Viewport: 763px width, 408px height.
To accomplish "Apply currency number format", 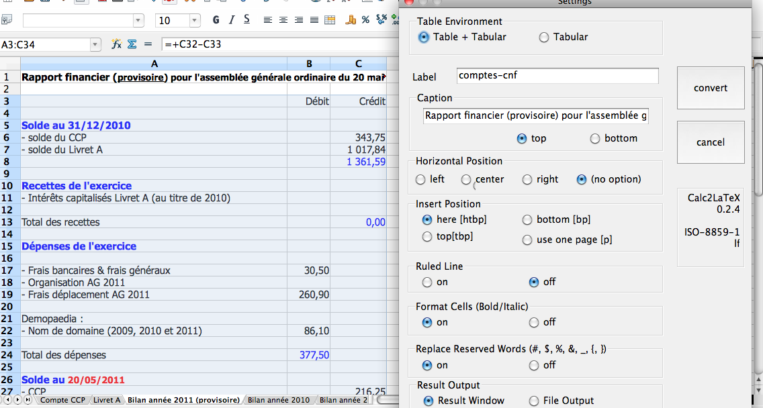I will 350,20.
